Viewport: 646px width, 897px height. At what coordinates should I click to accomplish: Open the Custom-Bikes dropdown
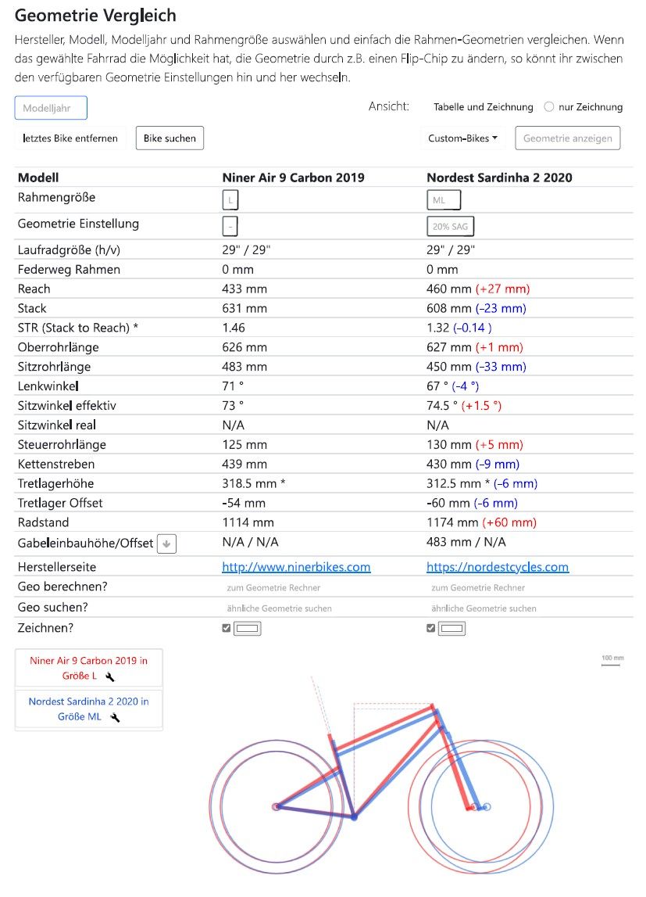pyautogui.click(x=463, y=138)
